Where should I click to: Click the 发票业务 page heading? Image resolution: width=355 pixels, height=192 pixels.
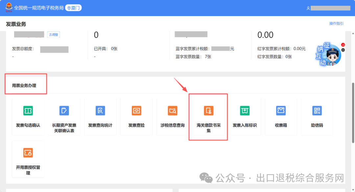coord(16,24)
